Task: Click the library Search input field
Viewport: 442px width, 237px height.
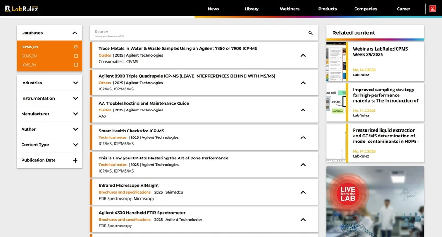Action: (x=204, y=33)
